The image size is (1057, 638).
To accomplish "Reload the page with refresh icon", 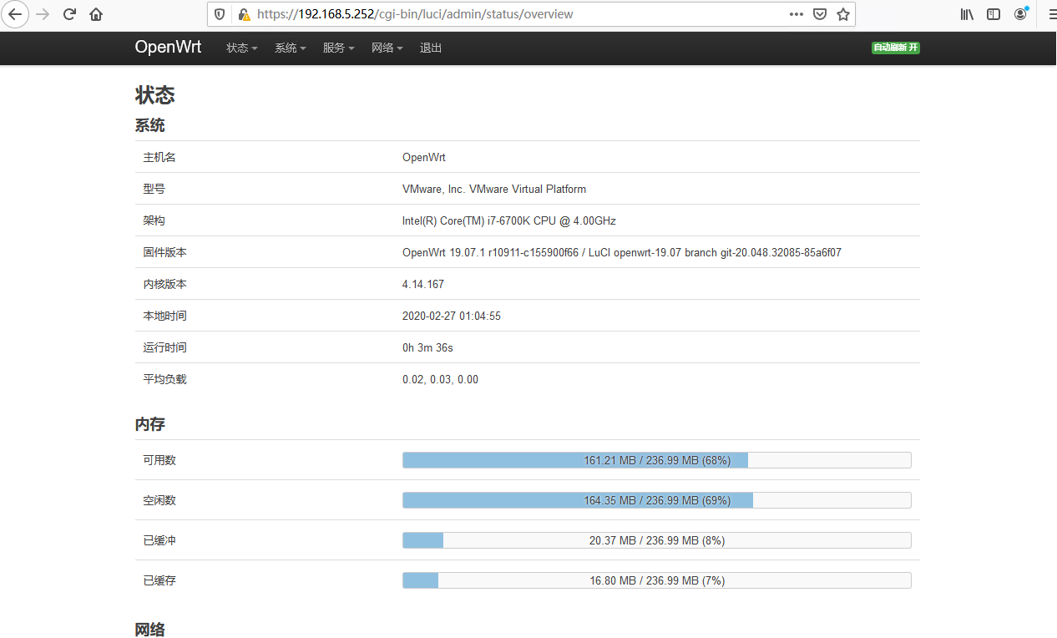I will [69, 14].
